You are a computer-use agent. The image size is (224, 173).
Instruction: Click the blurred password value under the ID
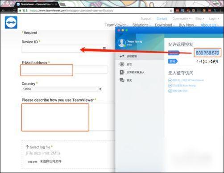click(207, 61)
